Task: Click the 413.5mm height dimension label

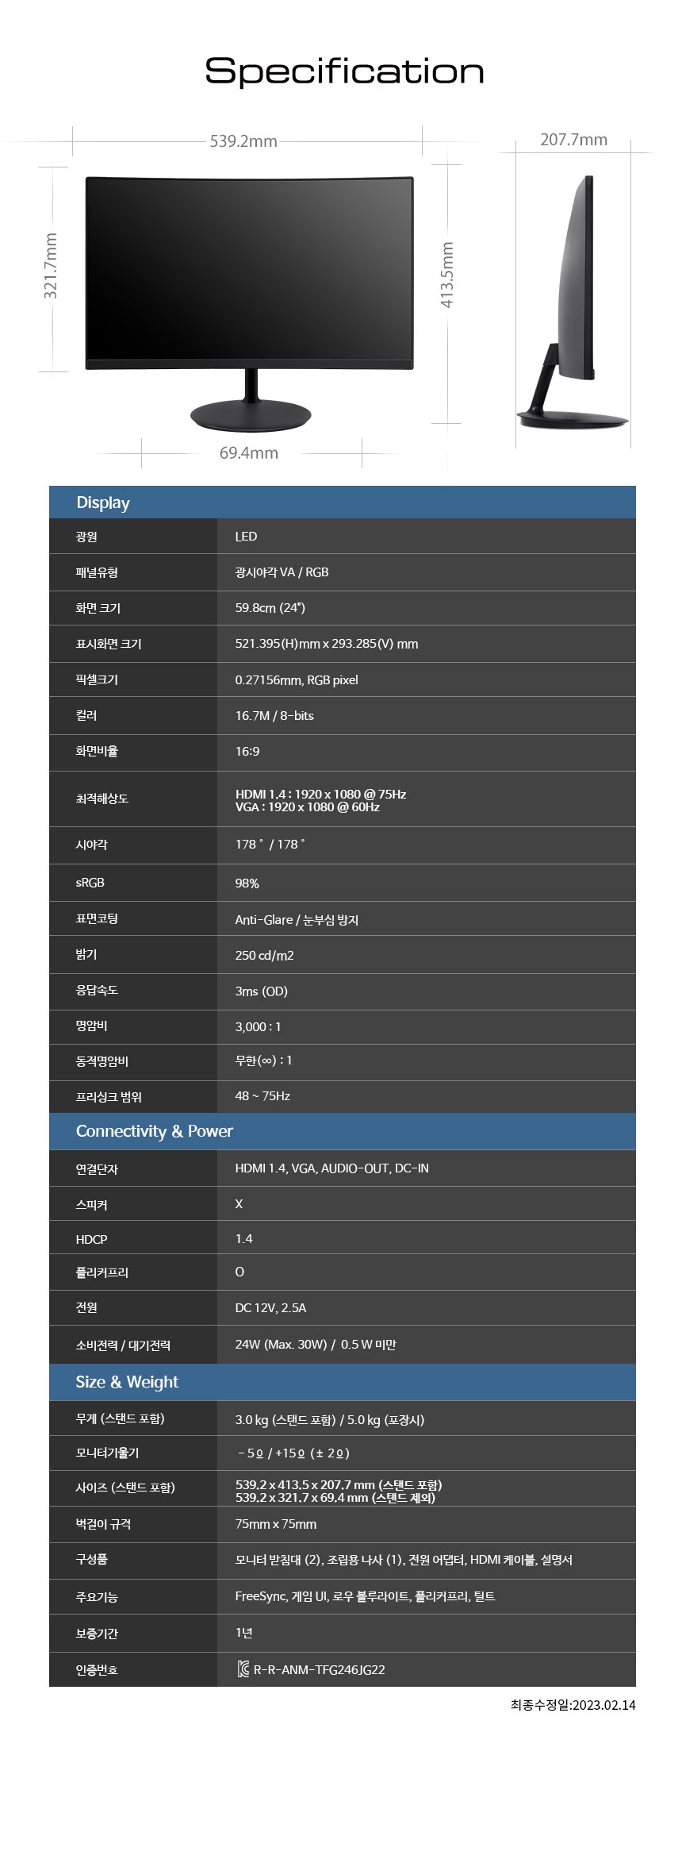Action: [x=447, y=275]
